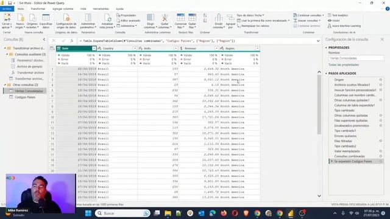Viewport: 390px width, 219px height.
Task: Collapse the Consultas pane
Action: 44,39
